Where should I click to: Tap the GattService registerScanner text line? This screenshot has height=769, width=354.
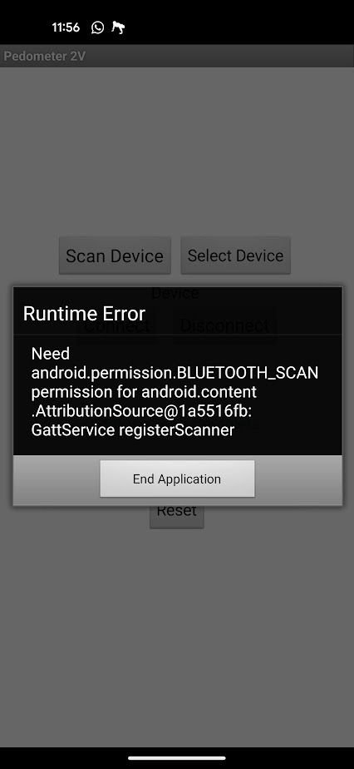(133, 430)
